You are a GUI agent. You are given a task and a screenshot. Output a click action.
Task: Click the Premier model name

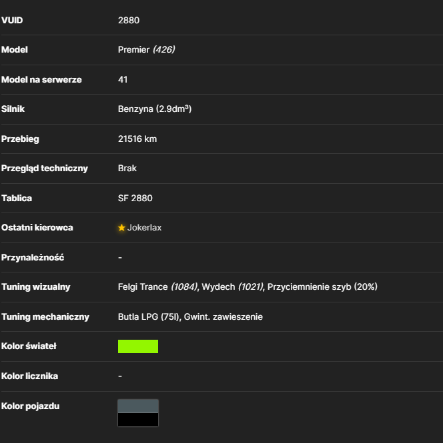(x=133, y=50)
